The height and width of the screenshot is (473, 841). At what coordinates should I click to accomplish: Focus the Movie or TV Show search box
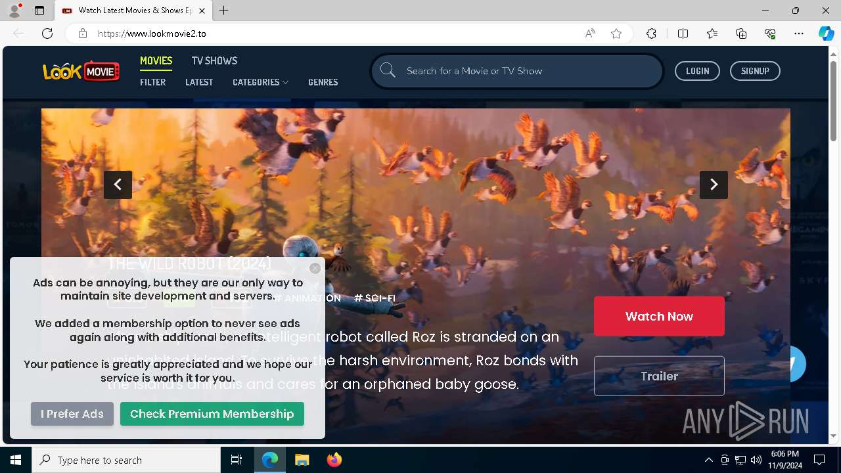point(517,71)
